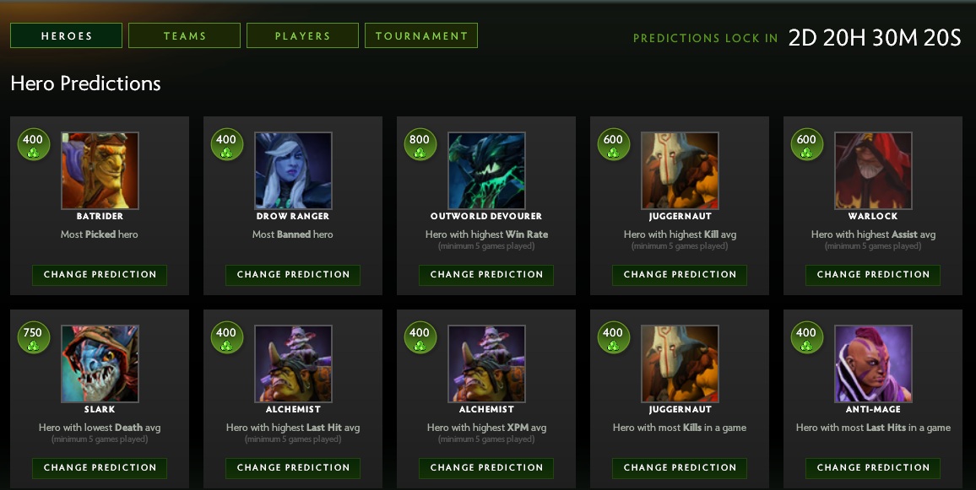The height and width of the screenshot is (490, 976).
Task: Select the Anti-Mage hero portrait
Action: pyautogui.click(x=873, y=363)
